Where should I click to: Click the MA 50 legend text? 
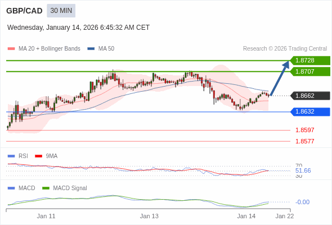coord(106,49)
